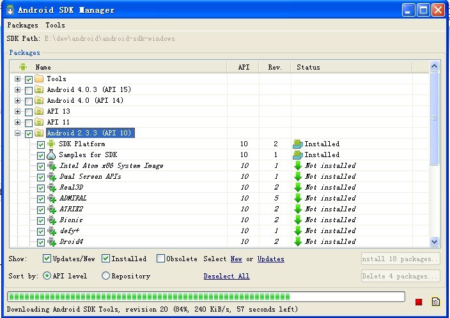Uncheck the Android 2.3.3 (API 10) checkbox
Image resolution: width=450 pixels, height=318 pixels.
[29, 133]
